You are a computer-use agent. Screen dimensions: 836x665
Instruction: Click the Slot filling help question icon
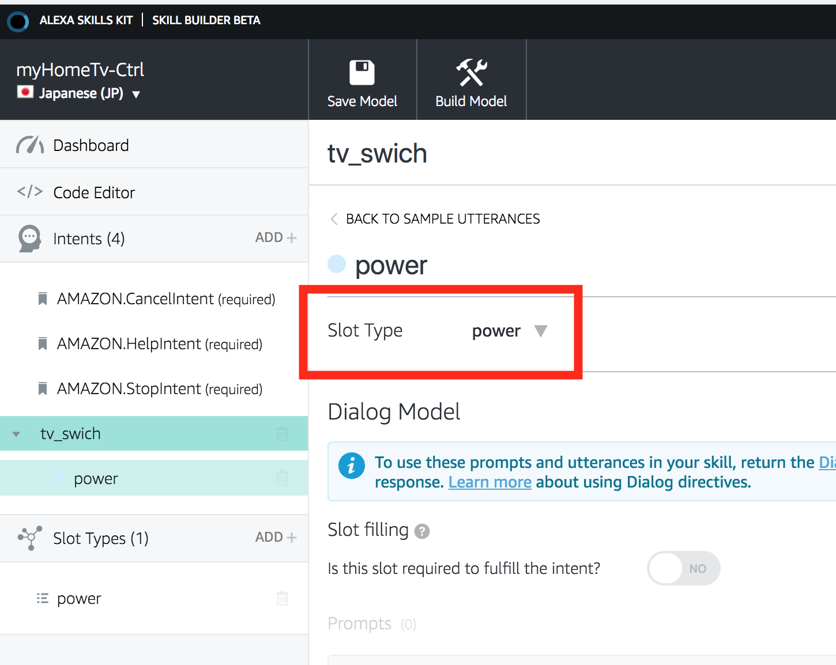pos(422,531)
